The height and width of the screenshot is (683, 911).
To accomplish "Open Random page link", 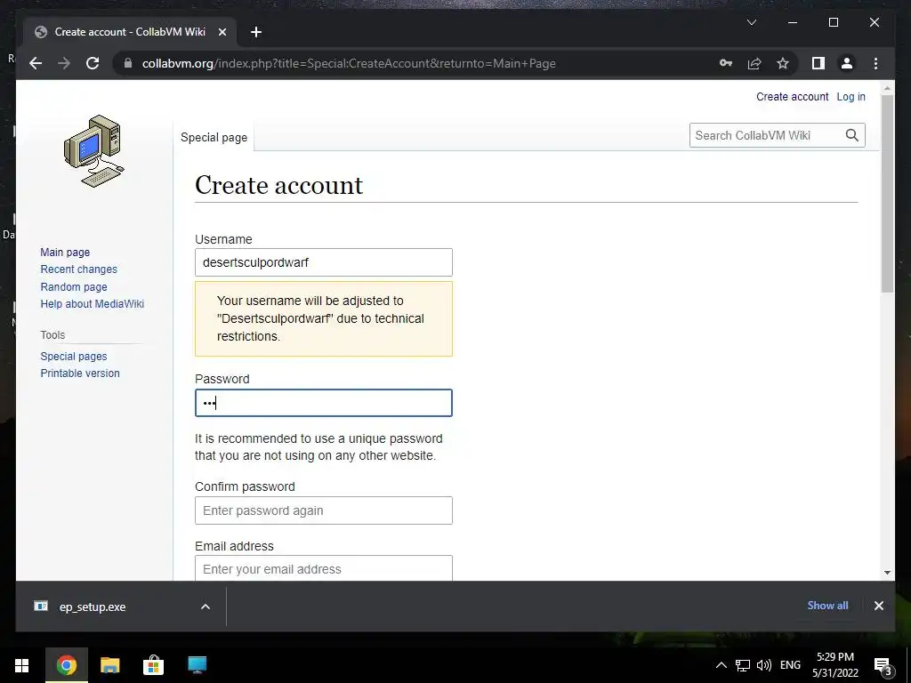I will click(74, 287).
